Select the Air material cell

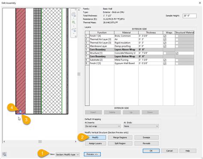click(126, 39)
